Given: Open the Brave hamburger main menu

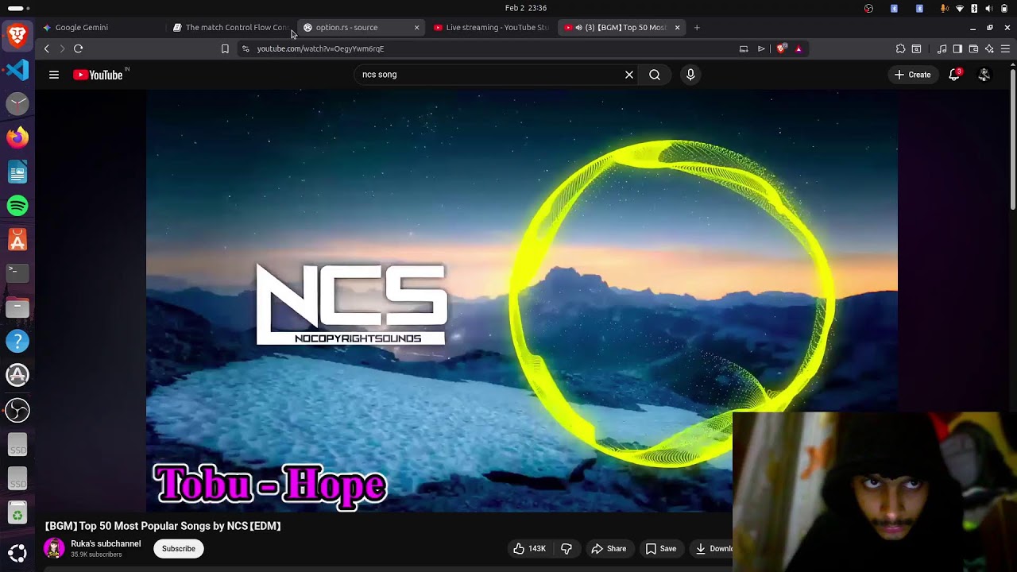Looking at the screenshot, I should [1005, 48].
